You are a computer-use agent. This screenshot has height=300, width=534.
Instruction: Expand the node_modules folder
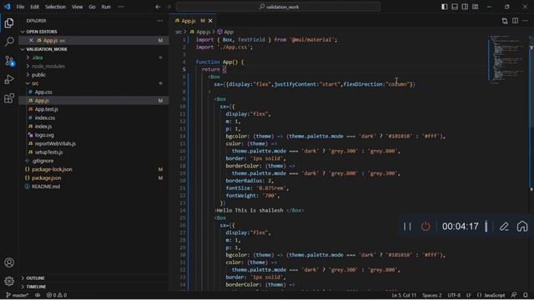click(48, 66)
